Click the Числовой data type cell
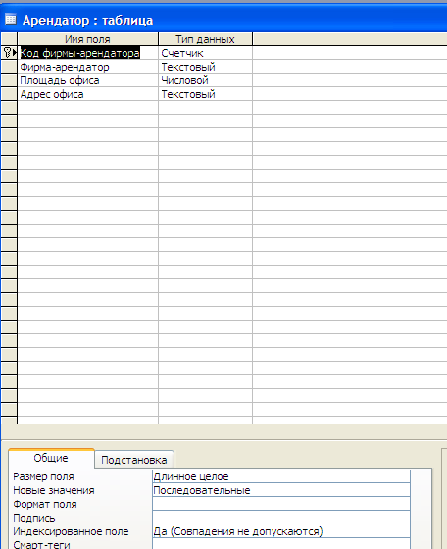The width and height of the screenshot is (447, 549). click(x=206, y=80)
